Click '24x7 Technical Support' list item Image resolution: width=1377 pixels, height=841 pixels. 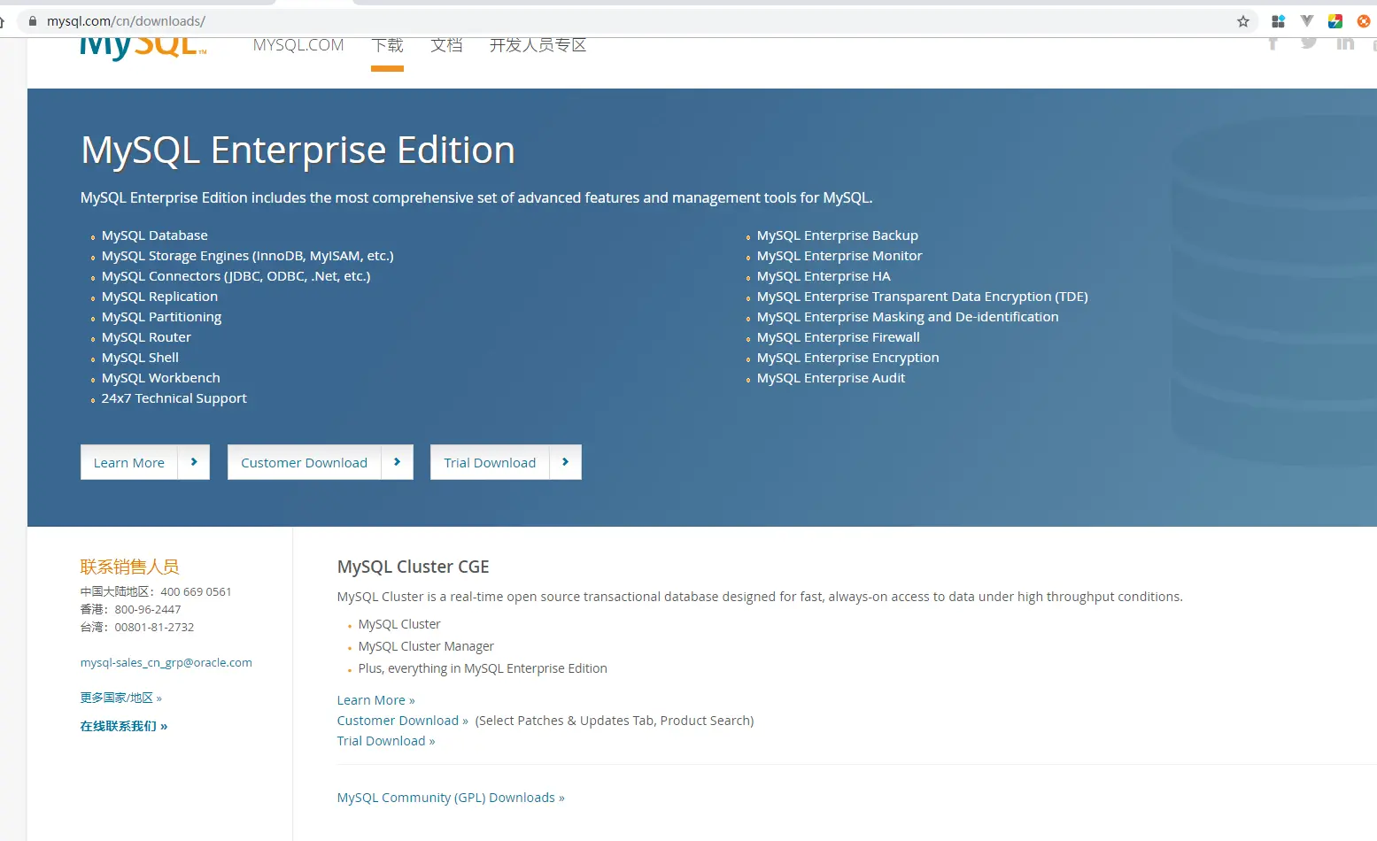(x=174, y=398)
